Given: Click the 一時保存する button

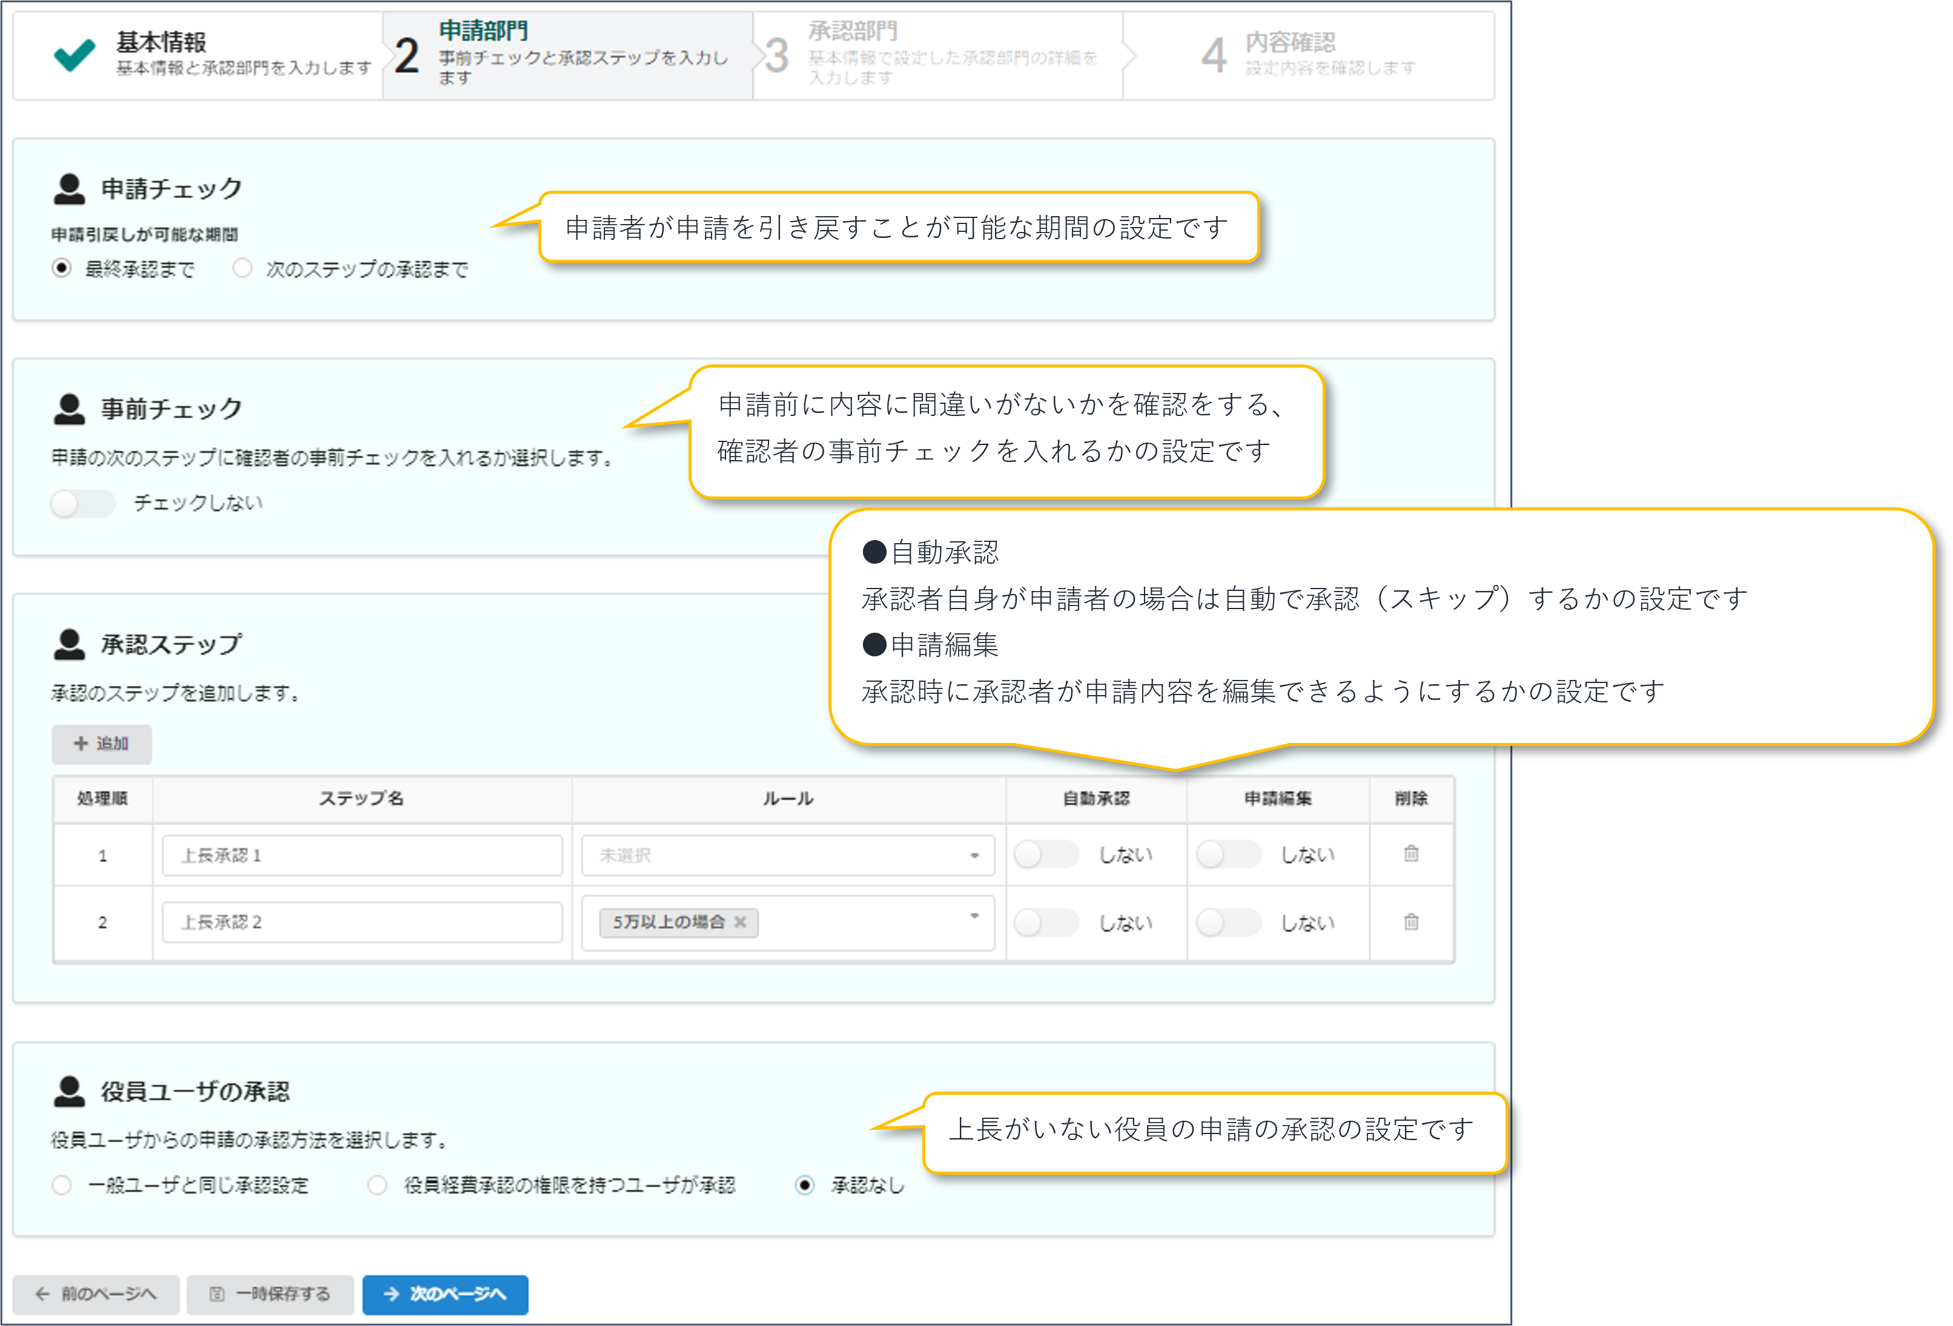Looking at the screenshot, I should pyautogui.click(x=269, y=1294).
